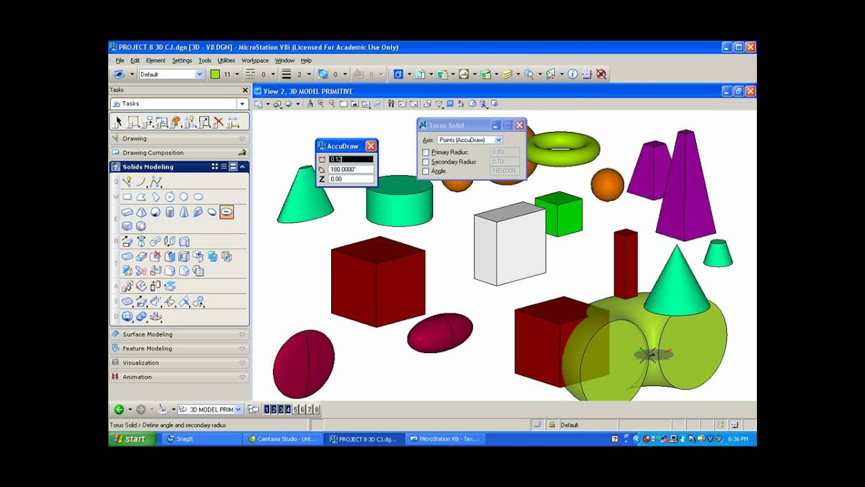Open the Utilities menu
Viewport: 865px width, 487px height.
[x=226, y=60]
